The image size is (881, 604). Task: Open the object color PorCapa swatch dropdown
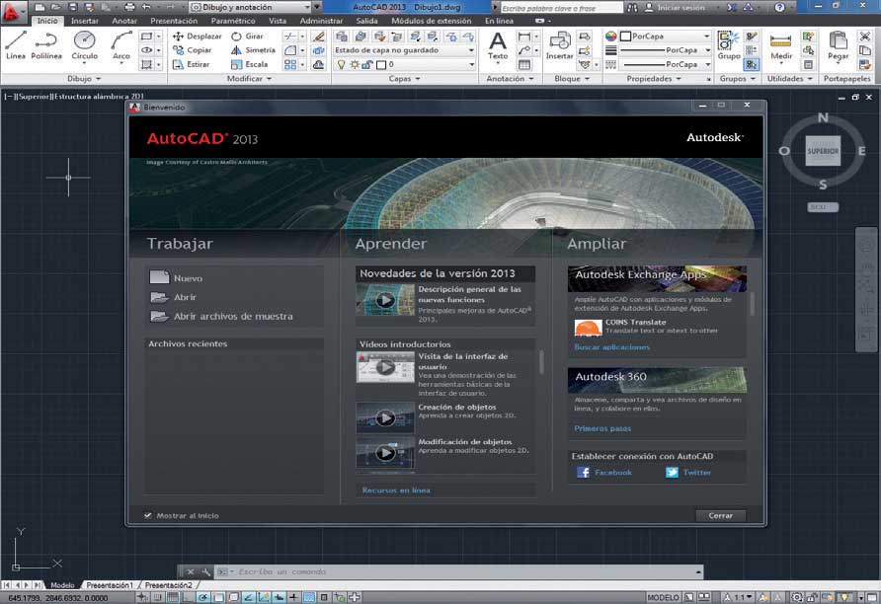[667, 36]
